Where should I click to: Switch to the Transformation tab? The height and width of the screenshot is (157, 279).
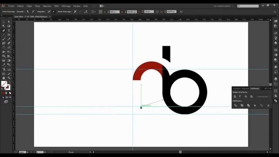point(237,89)
